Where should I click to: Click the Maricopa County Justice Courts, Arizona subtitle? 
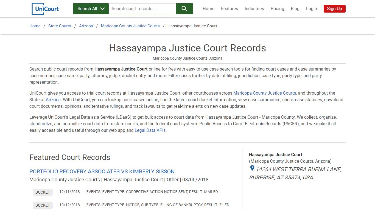(187, 59)
